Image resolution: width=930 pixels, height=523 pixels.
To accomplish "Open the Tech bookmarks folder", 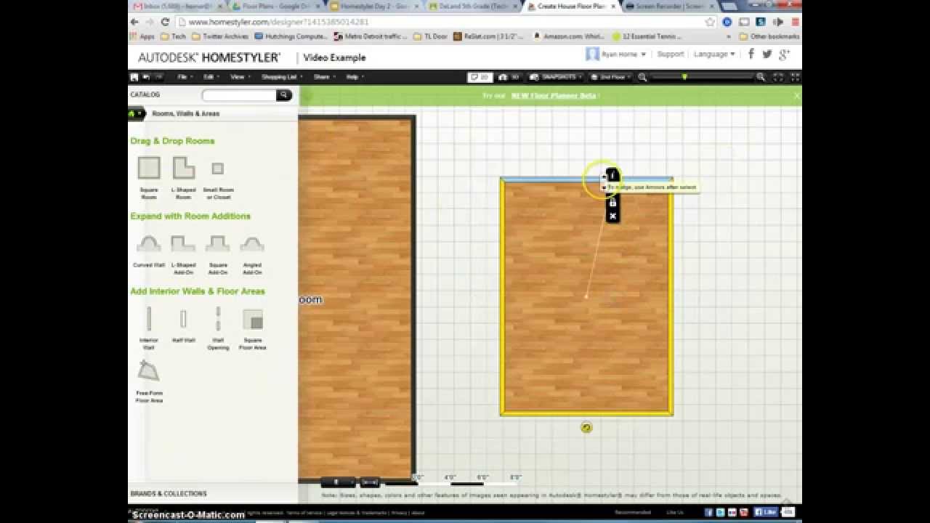I will pyautogui.click(x=174, y=36).
